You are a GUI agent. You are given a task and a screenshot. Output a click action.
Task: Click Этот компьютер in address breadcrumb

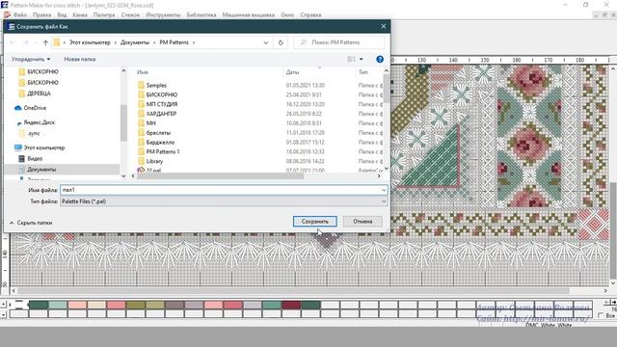[x=90, y=42]
